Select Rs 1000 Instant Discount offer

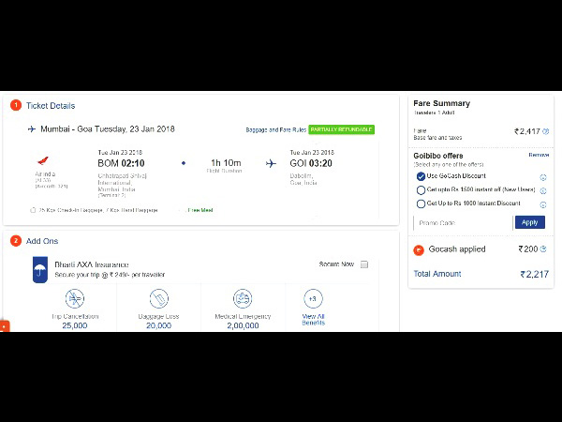421,203
